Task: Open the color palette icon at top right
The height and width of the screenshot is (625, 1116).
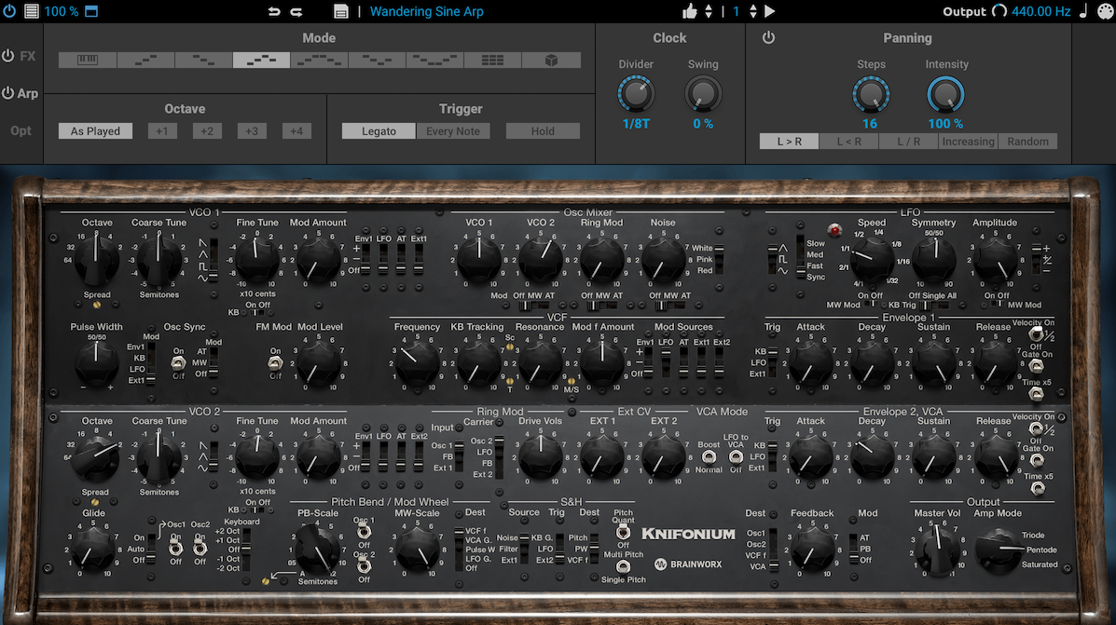Action: tap(1105, 11)
